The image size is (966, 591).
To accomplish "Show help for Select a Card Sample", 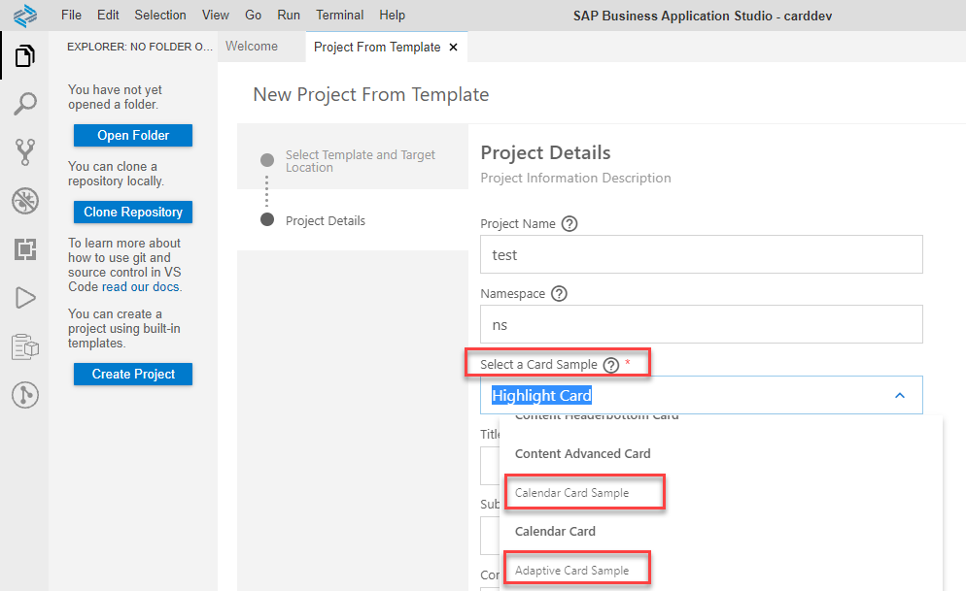I will 610,365.
